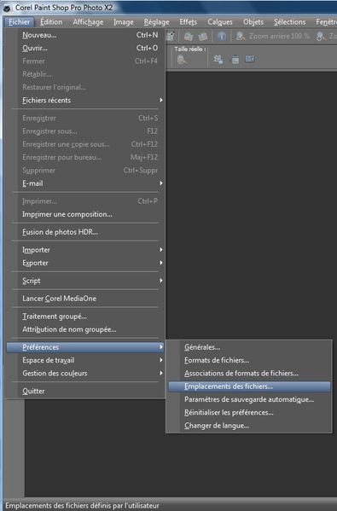Image resolution: width=337 pixels, height=511 pixels.
Task: Open the Calques menu
Action: pos(220,22)
